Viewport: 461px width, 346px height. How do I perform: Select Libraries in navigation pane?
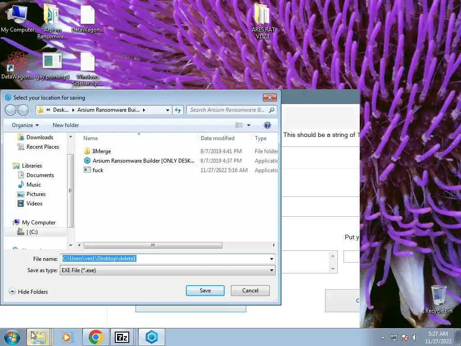click(x=28, y=166)
